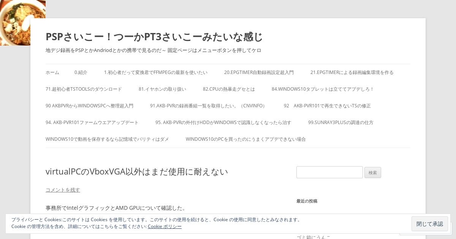This screenshot has width=456, height=239.
Task: Open 94. AKB-PVR101ファームウエアアップデート page
Action: [x=92, y=123]
